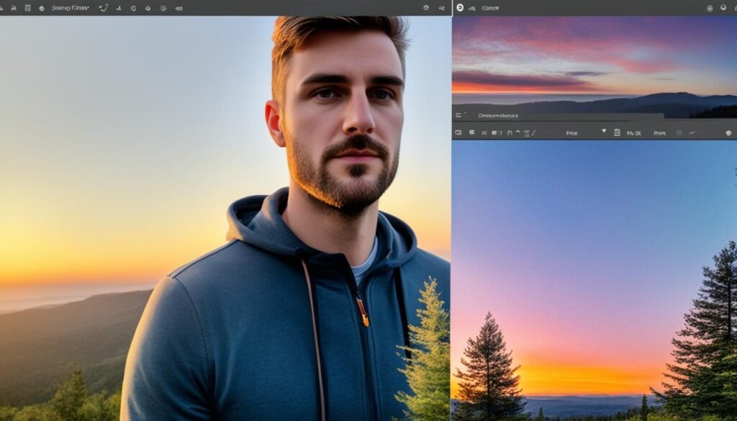
Task: Expand the panel icon left of the 'Chmpan' label
Action: tap(458, 115)
